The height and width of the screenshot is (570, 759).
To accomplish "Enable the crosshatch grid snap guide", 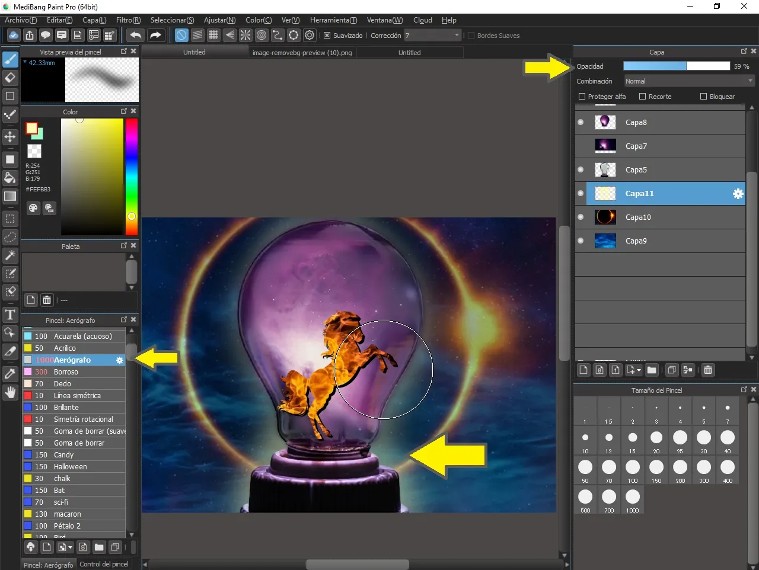I will coord(213,36).
